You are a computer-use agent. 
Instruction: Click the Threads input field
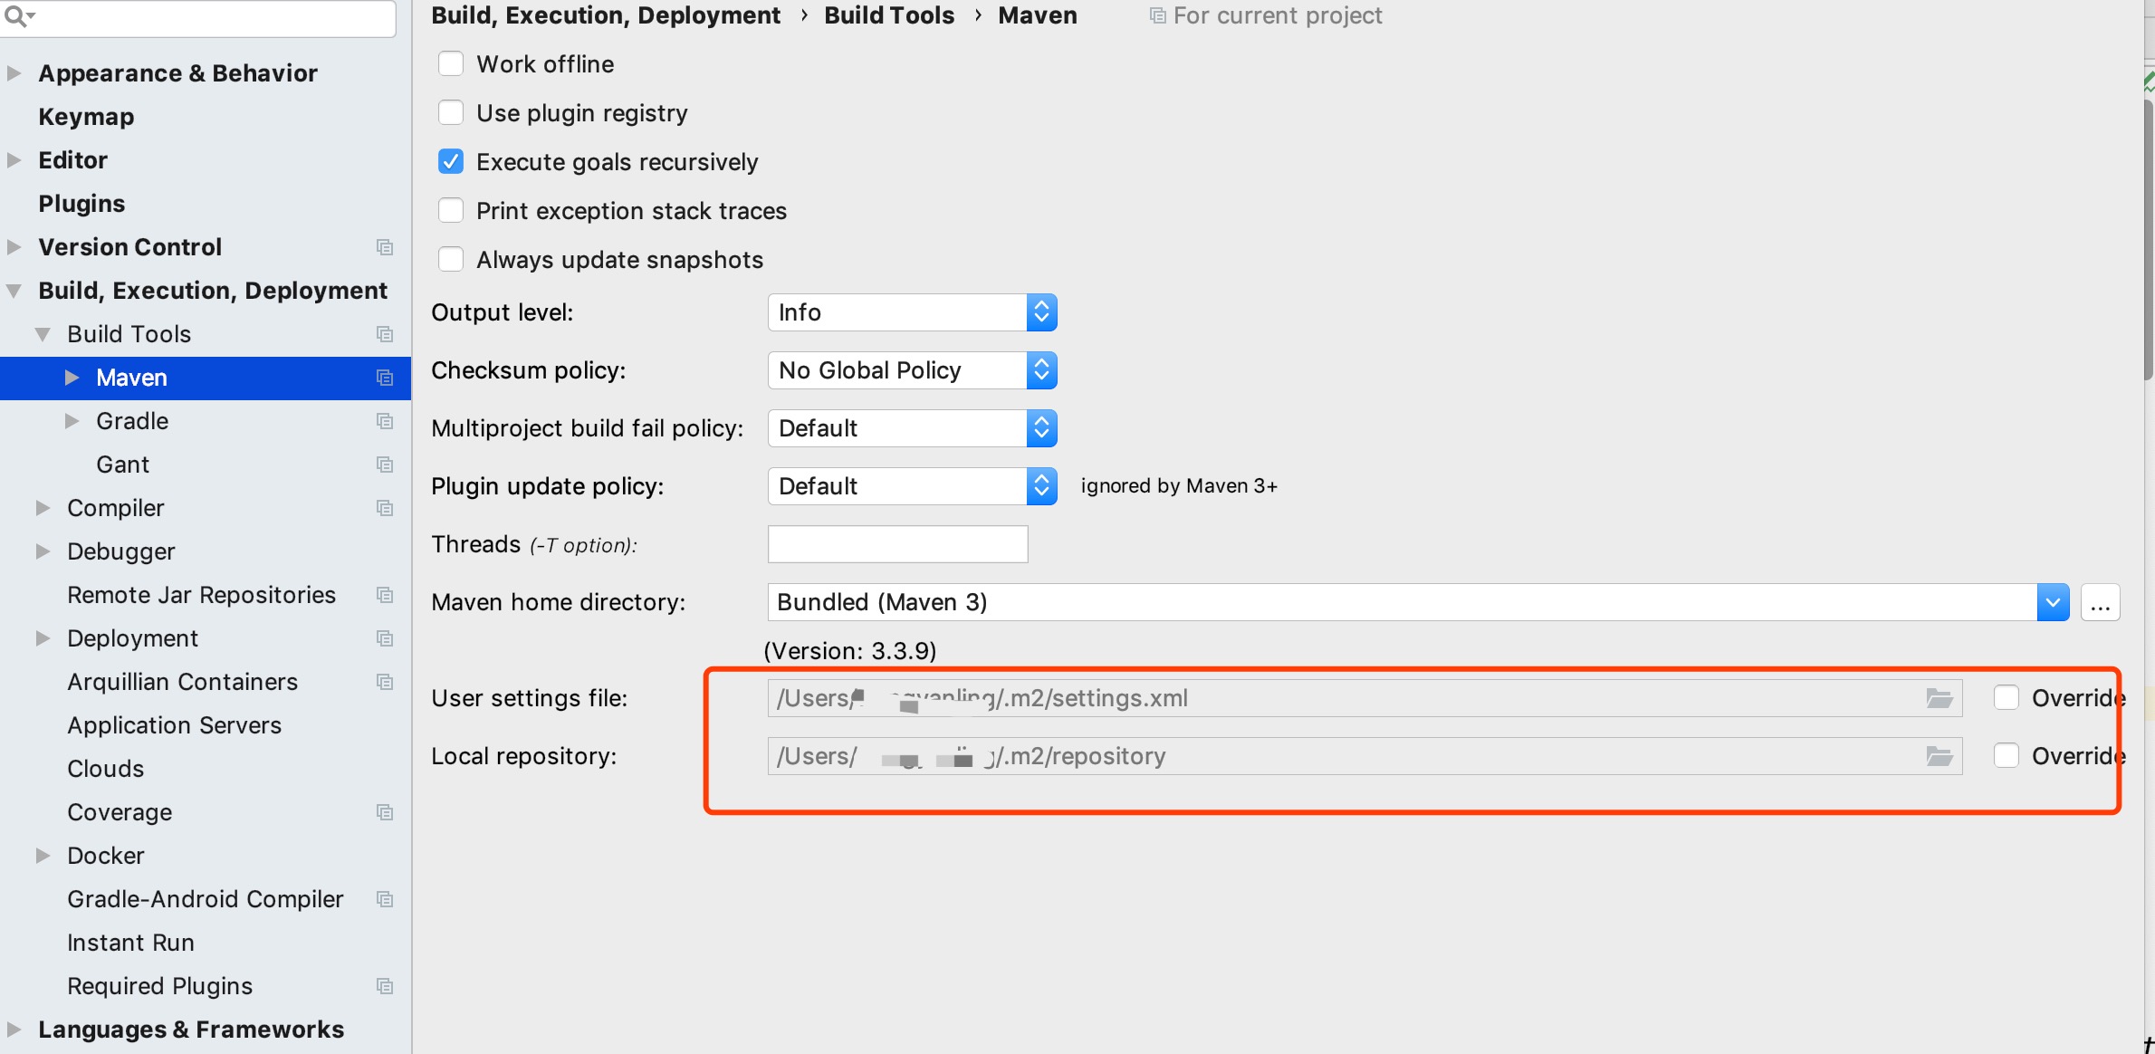tap(897, 544)
